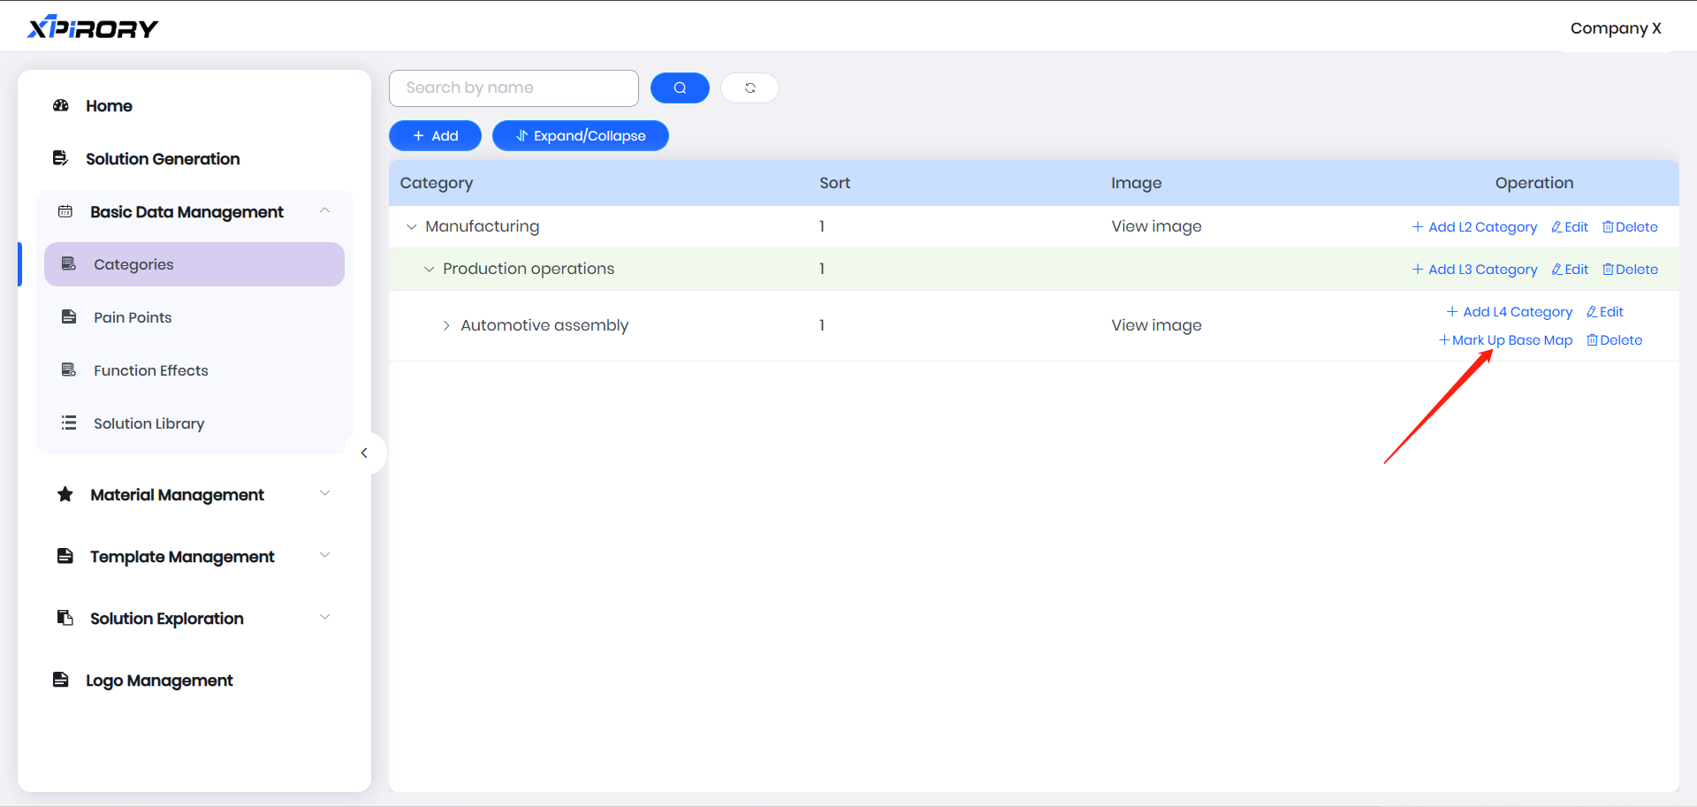Delete the Automotive assembly category
The height and width of the screenshot is (807, 1697).
1614,340
